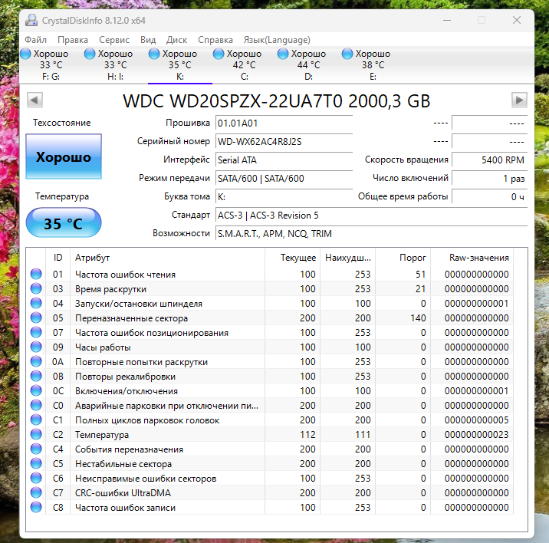Click status orb for CRC-ошибки UltraDMA

pyautogui.click(x=36, y=492)
